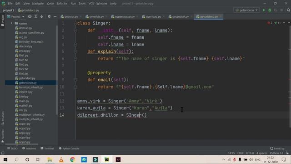
Task: Open VLC media player from taskbar
Action: pos(61,159)
